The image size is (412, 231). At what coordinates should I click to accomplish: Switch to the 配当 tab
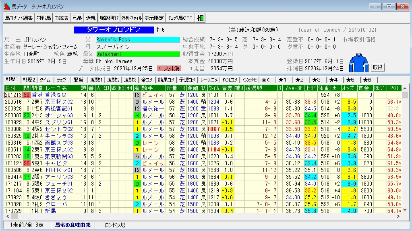[78, 80]
